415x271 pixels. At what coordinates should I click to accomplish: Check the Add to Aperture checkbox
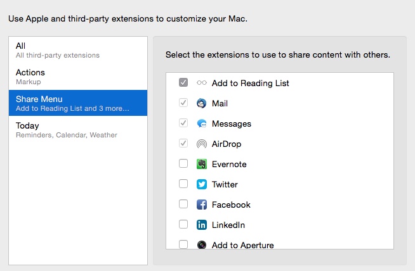(183, 244)
